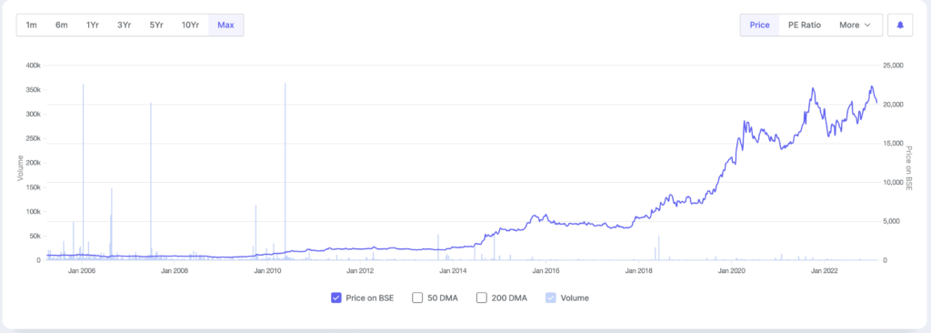Click the 150k volume axis value
931x333 pixels.
coord(33,187)
